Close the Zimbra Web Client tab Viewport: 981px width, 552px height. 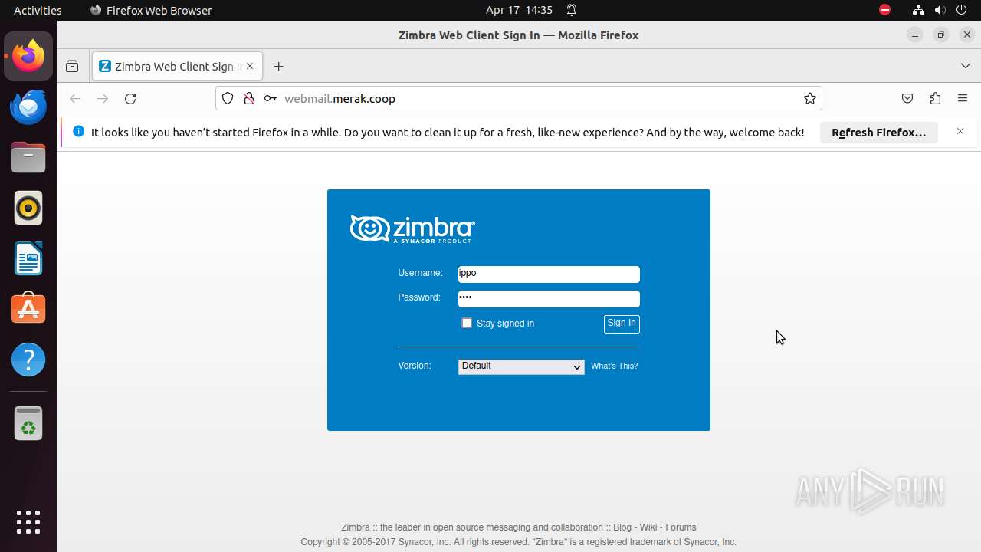(x=250, y=67)
